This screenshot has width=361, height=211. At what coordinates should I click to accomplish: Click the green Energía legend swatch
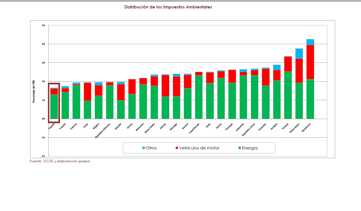coord(239,148)
